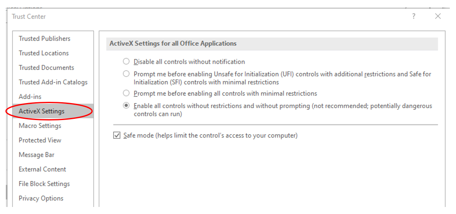This screenshot has width=456, height=214.
Task: Select Enable all controls without restrictions
Action: tap(126, 106)
